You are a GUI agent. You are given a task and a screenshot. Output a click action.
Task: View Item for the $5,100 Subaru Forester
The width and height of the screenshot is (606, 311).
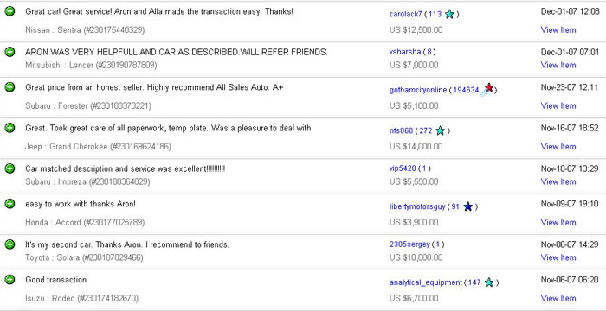pos(558,105)
